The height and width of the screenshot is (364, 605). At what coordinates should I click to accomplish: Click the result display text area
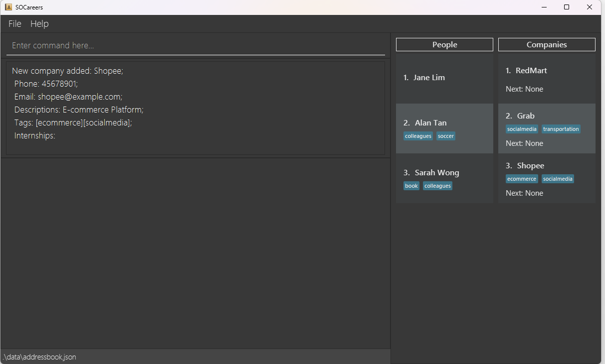pos(196,108)
